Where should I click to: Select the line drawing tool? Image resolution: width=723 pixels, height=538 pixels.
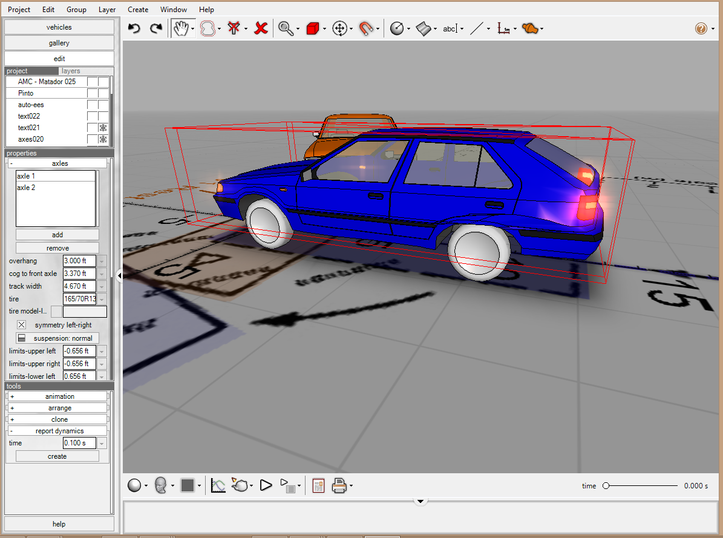477,28
